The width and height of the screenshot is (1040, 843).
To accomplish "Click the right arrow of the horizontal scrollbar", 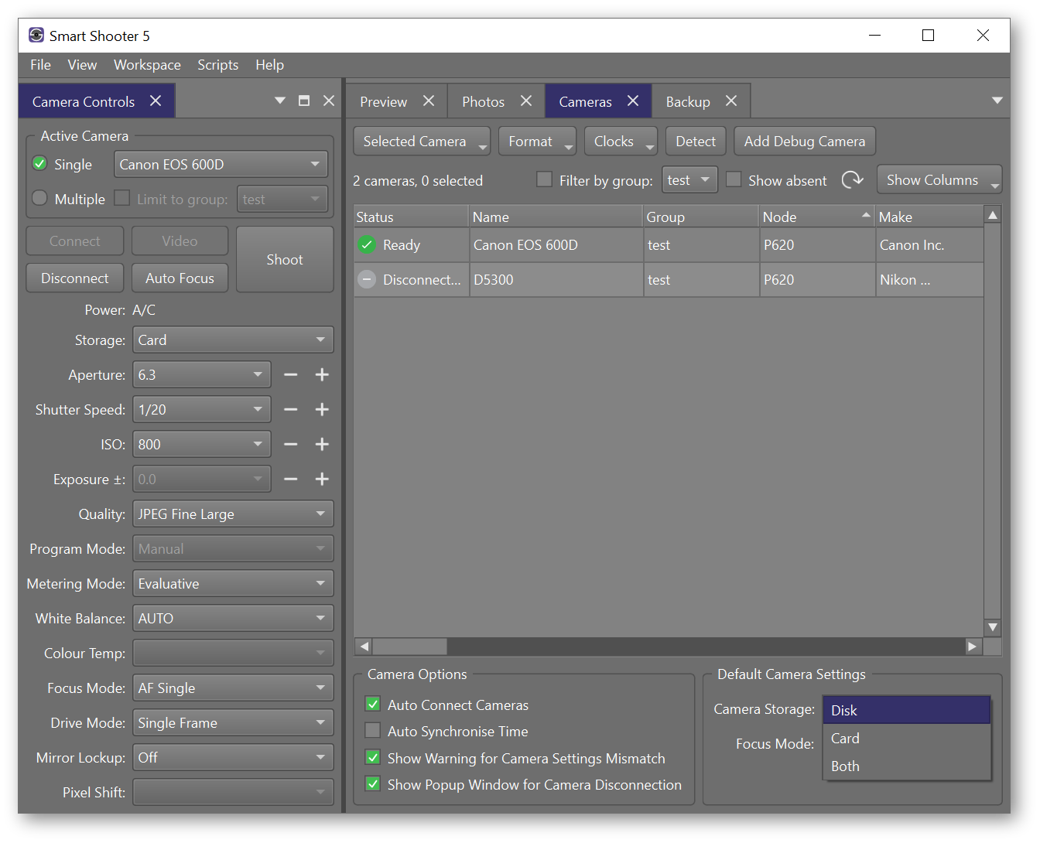I will click(x=973, y=646).
